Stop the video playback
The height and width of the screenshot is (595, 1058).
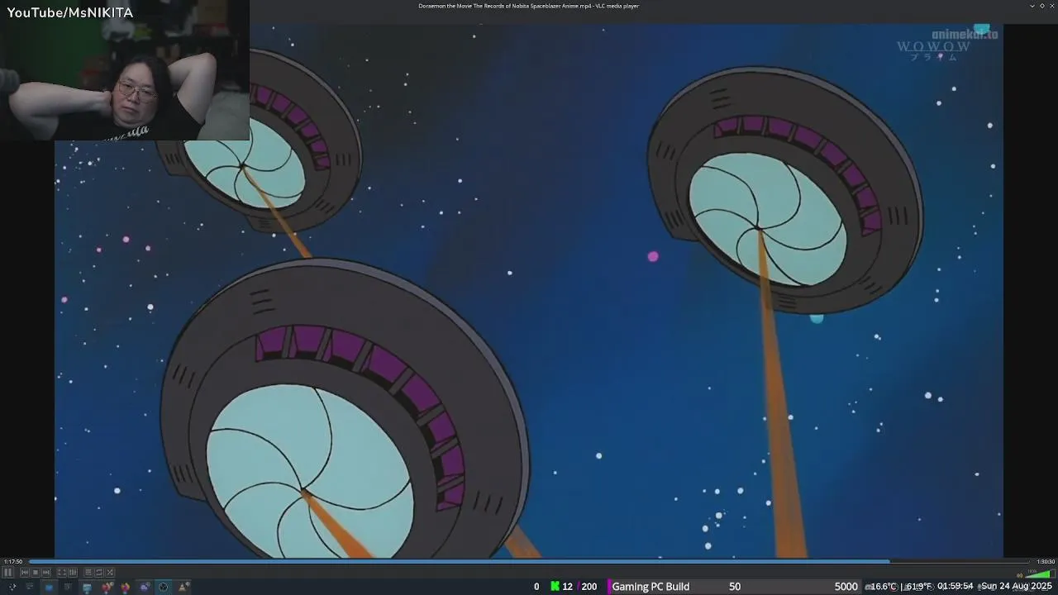[x=36, y=572]
